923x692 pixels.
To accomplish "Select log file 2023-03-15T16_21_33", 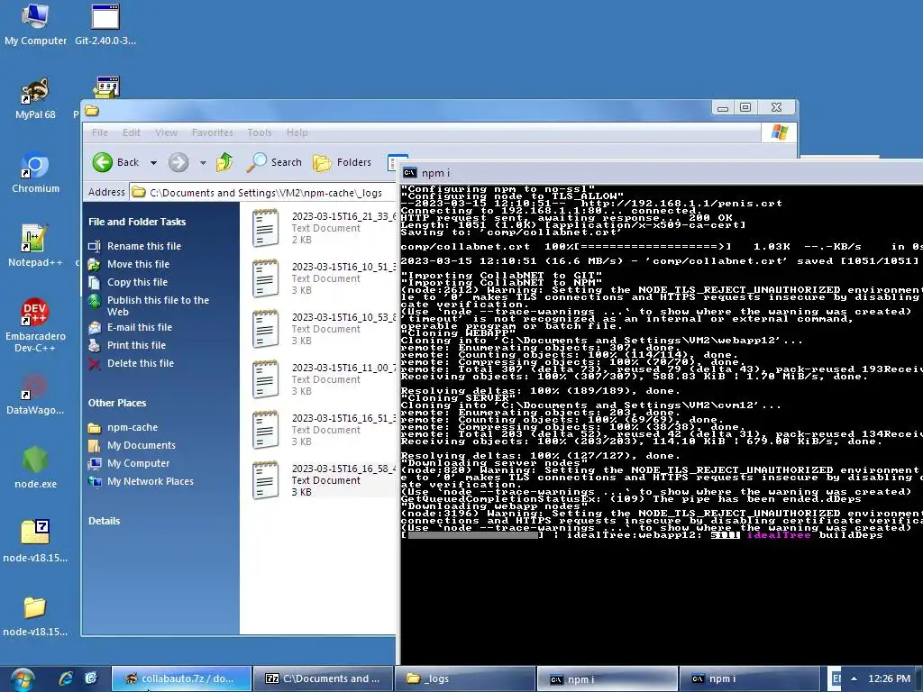I will pyautogui.click(x=324, y=228).
